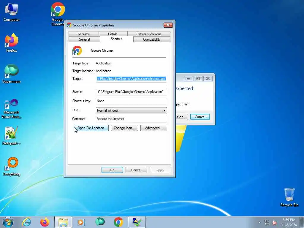
Task: Open the Advanced... shortcut options
Action: pos(153,128)
